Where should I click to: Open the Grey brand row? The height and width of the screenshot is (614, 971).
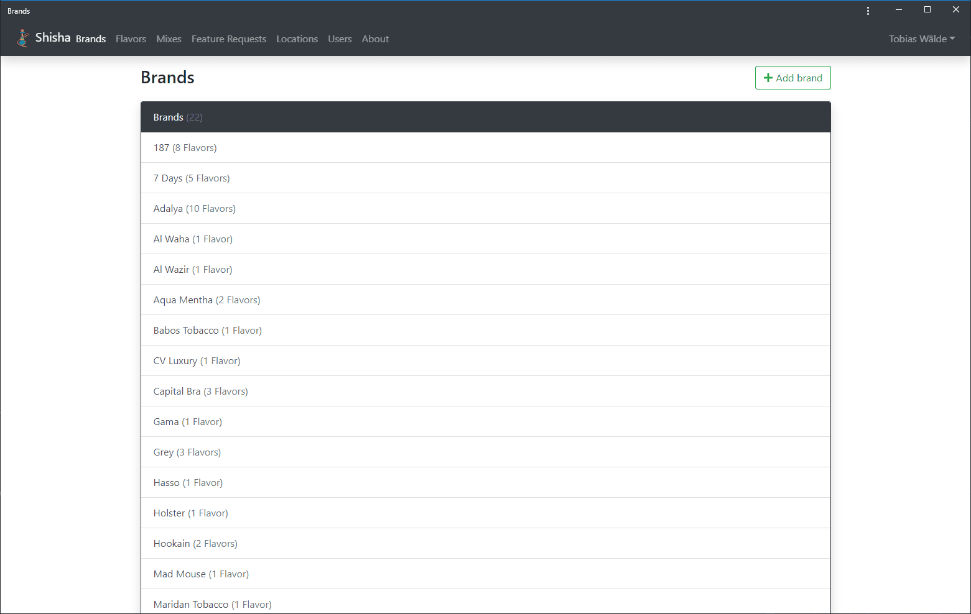[x=486, y=452]
